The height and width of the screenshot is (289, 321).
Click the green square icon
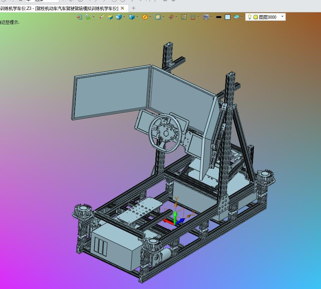point(184,17)
